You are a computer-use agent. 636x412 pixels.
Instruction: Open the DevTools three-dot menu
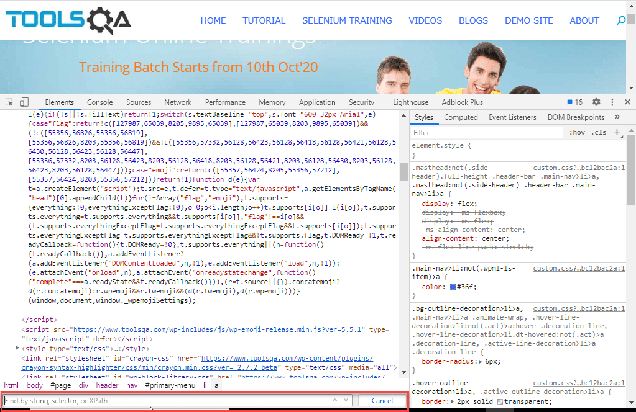tap(612, 102)
